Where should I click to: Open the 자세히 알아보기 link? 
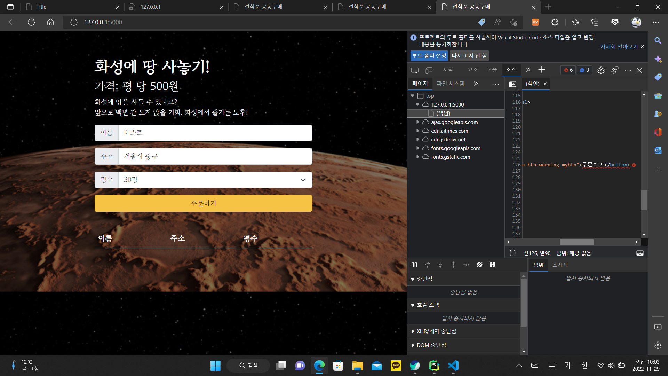pyautogui.click(x=619, y=47)
